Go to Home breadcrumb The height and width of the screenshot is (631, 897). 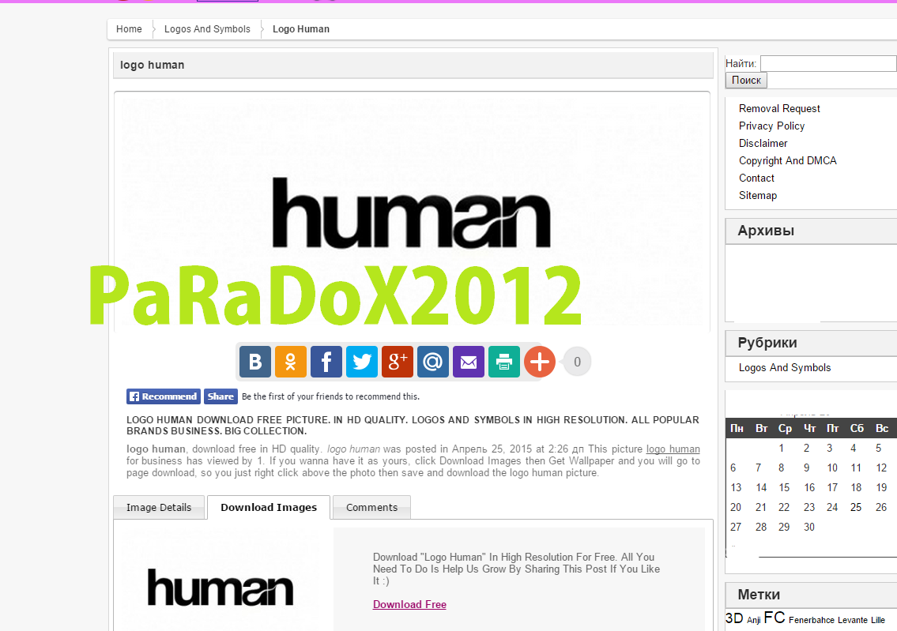[x=129, y=29]
